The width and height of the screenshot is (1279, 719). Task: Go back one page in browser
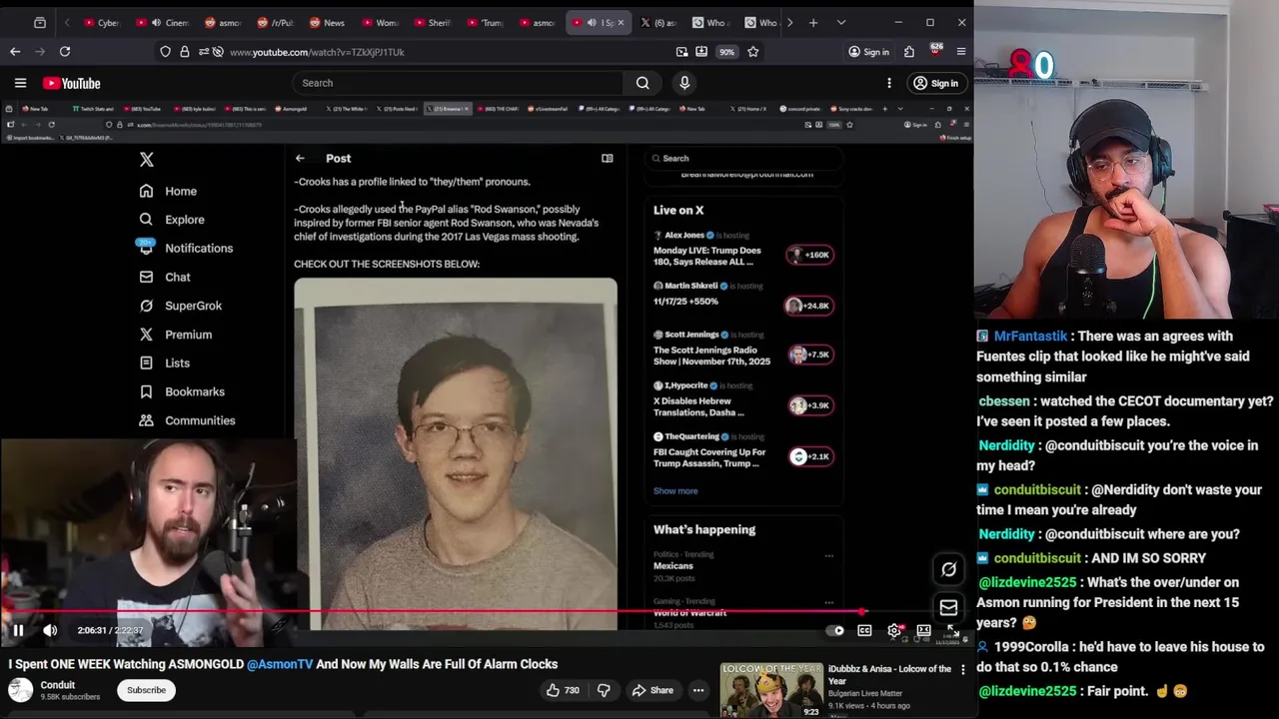click(15, 51)
